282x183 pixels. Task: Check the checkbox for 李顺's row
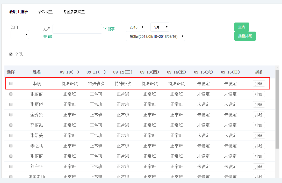pyautogui.click(x=11, y=84)
